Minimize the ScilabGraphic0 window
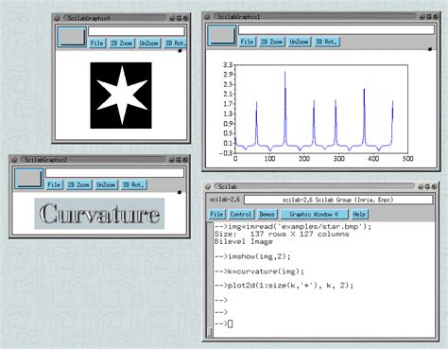Image resolution: width=448 pixels, height=349 pixels. coord(172,18)
